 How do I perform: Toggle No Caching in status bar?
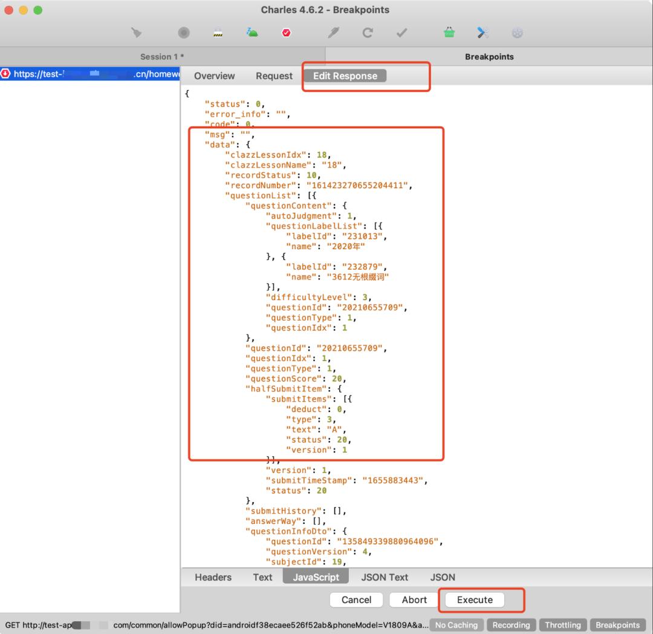[456, 625]
